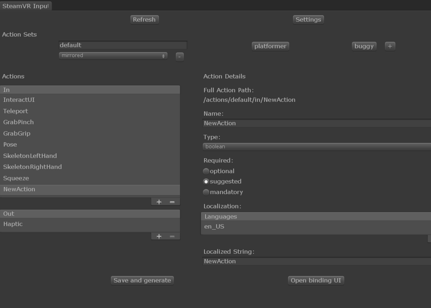Edit the Localized String field
Viewport: 431px width, 308px height.
point(317,261)
